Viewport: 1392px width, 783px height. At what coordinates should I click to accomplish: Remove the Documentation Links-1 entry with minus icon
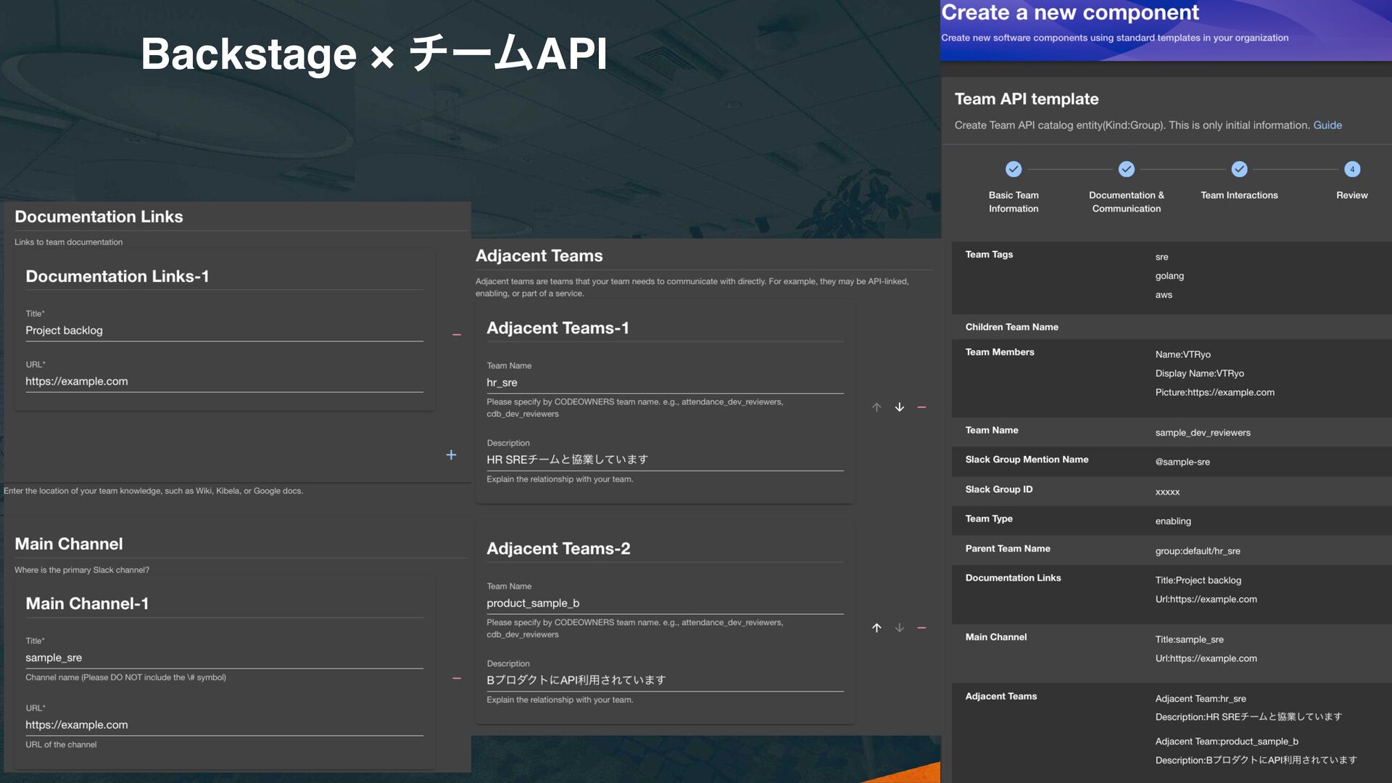tap(457, 335)
